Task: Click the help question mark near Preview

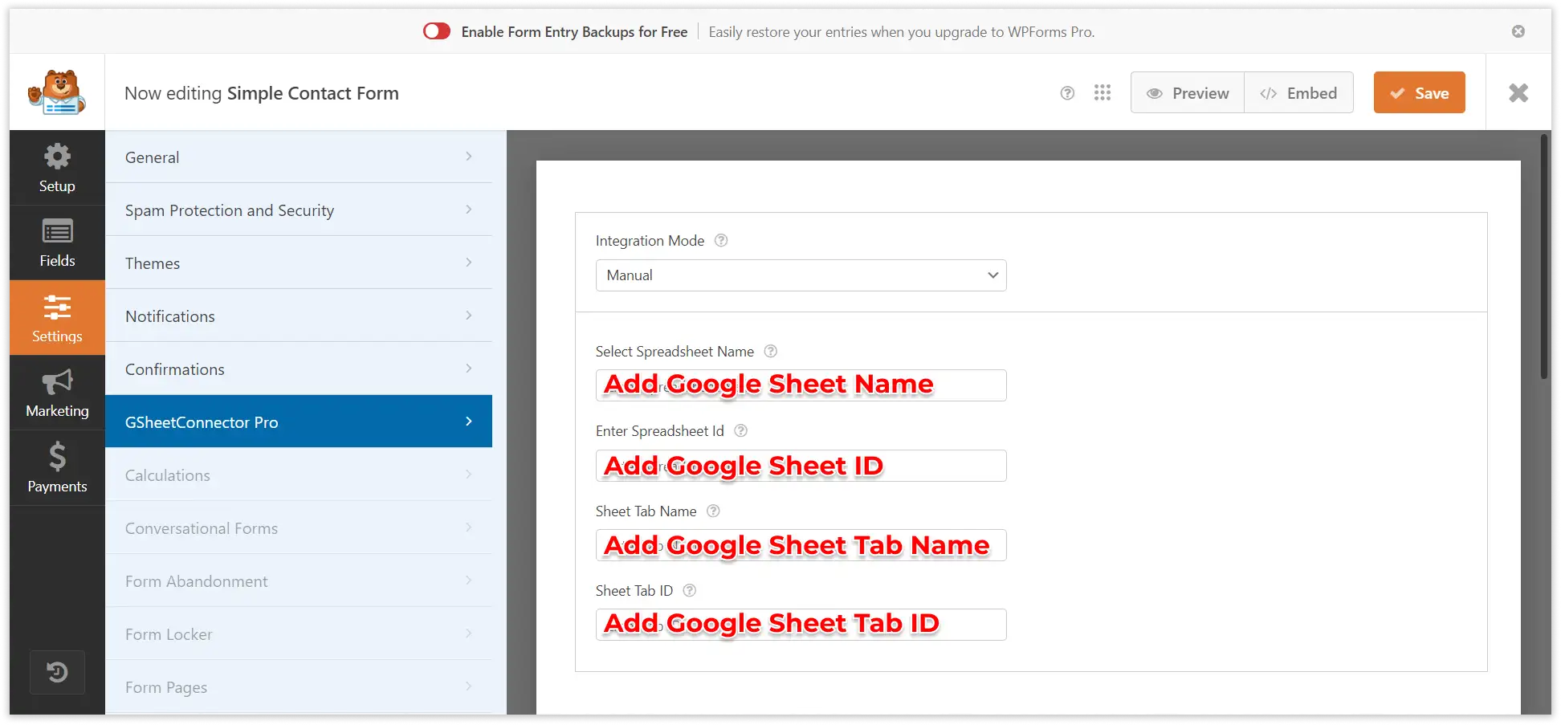Action: tap(1067, 92)
